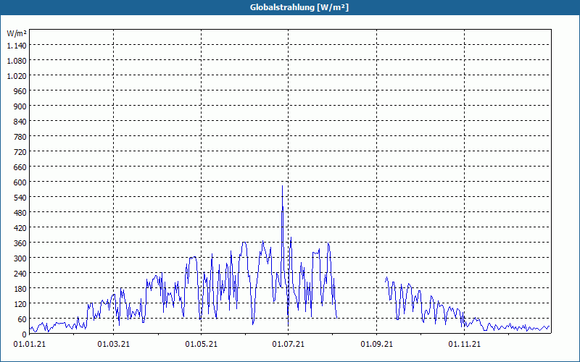
Task: Click the 60 y-axis label
Action: pyautogui.click(x=22, y=319)
